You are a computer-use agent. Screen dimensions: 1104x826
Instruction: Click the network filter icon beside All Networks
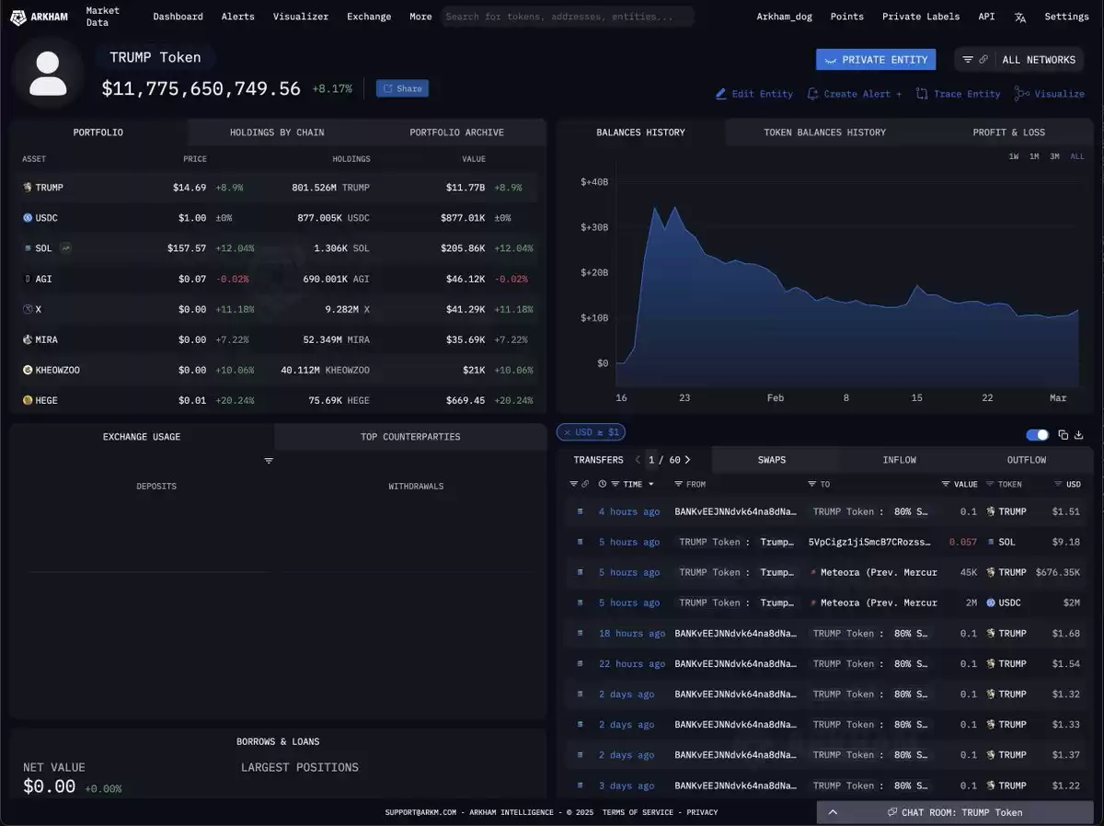968,60
